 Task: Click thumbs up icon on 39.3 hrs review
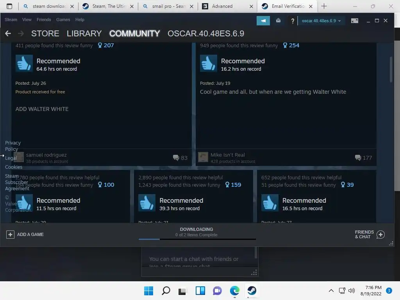(x=147, y=203)
